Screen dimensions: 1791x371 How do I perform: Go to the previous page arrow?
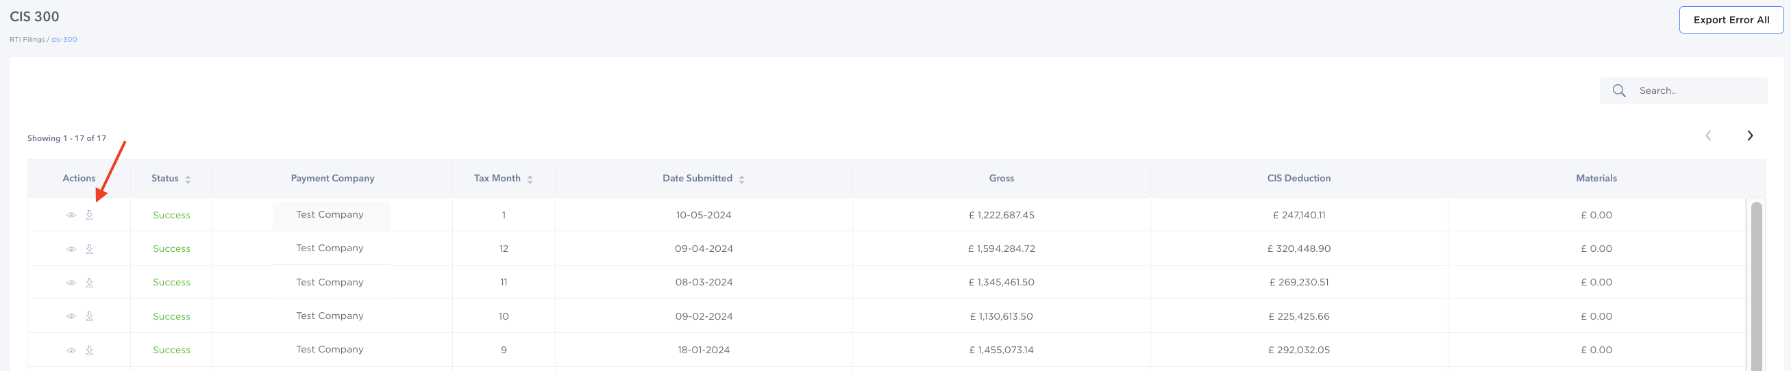[x=1708, y=136]
